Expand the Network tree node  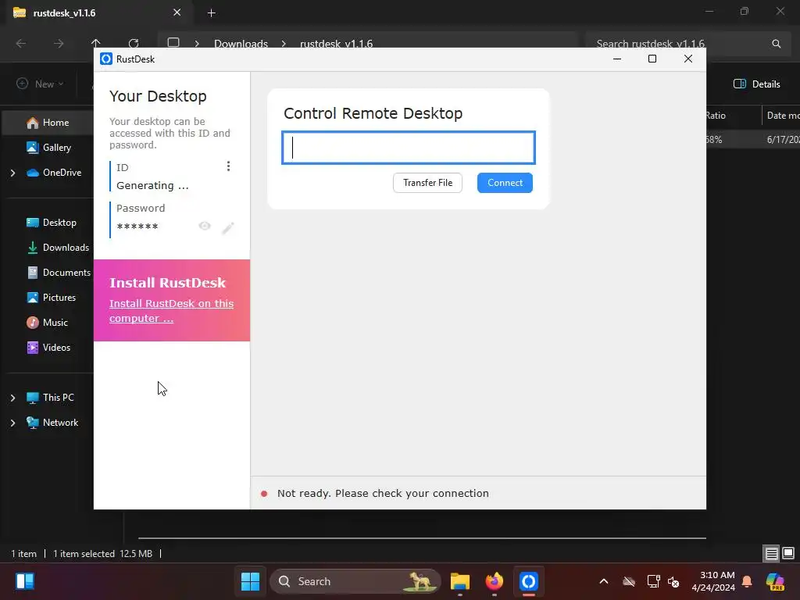coord(12,423)
